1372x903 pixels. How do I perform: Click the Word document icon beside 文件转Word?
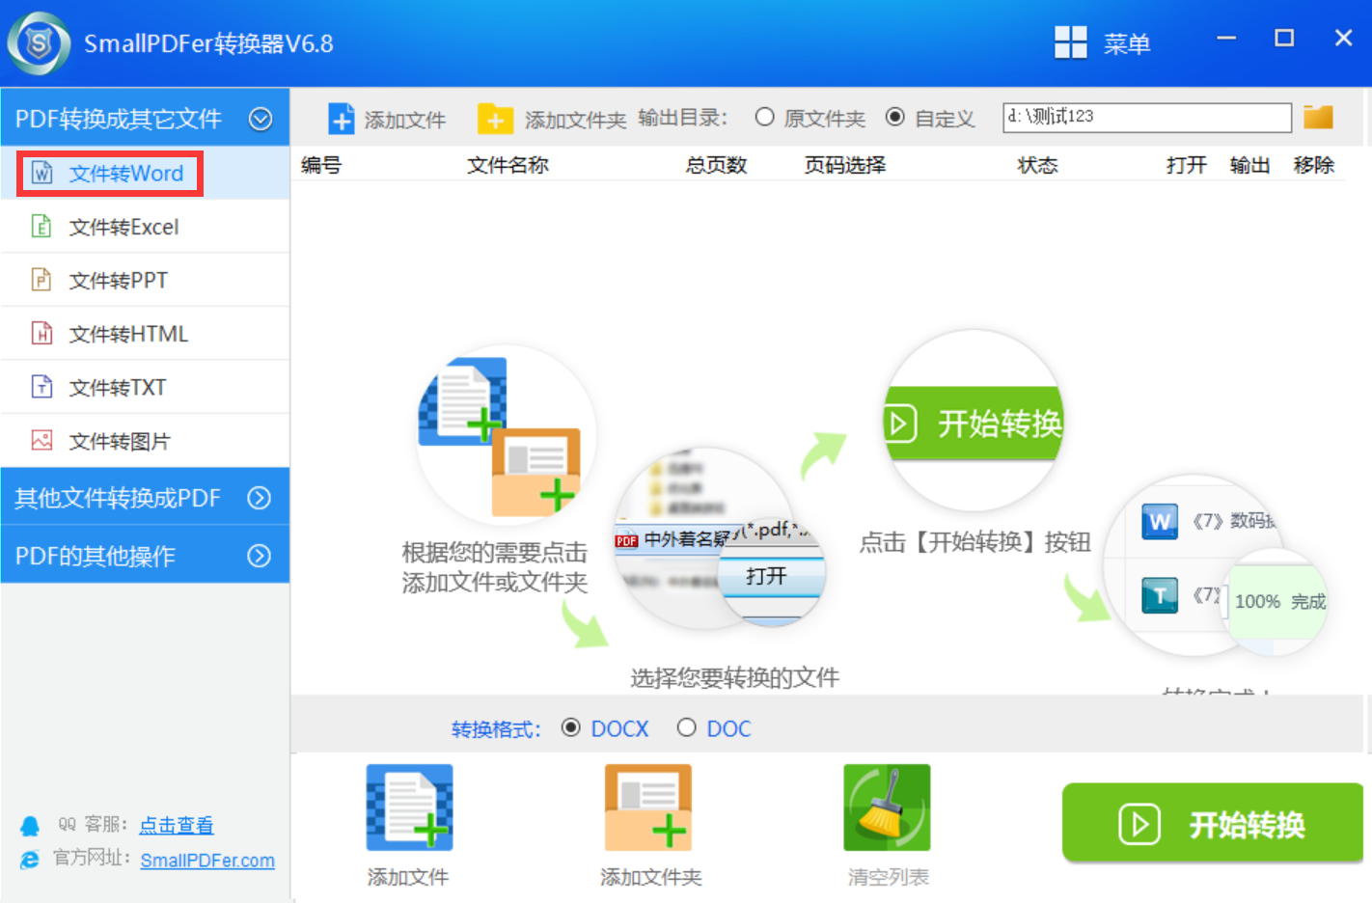coord(41,174)
